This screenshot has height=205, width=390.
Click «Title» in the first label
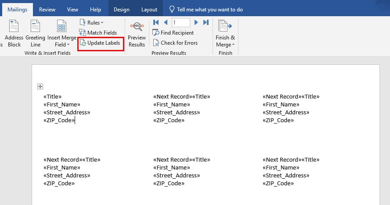click(52, 96)
